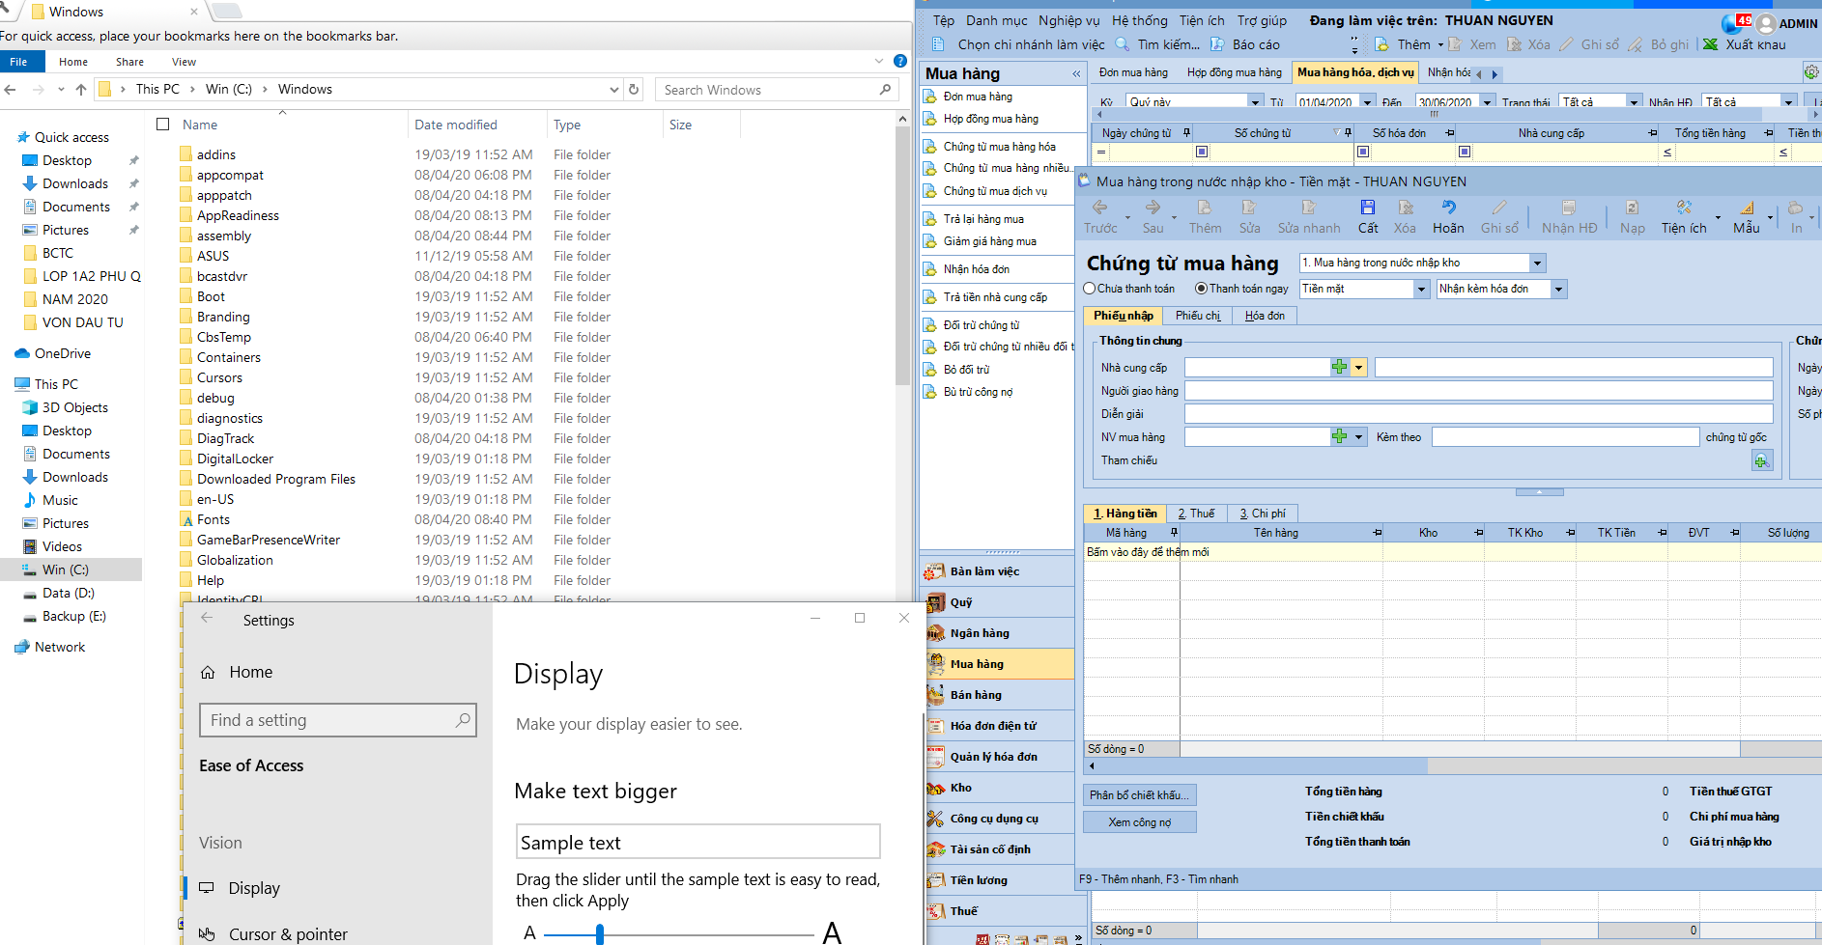This screenshot has width=1822, height=945.
Task: Toggle select-all checkbox beside Name column
Action: point(163,125)
